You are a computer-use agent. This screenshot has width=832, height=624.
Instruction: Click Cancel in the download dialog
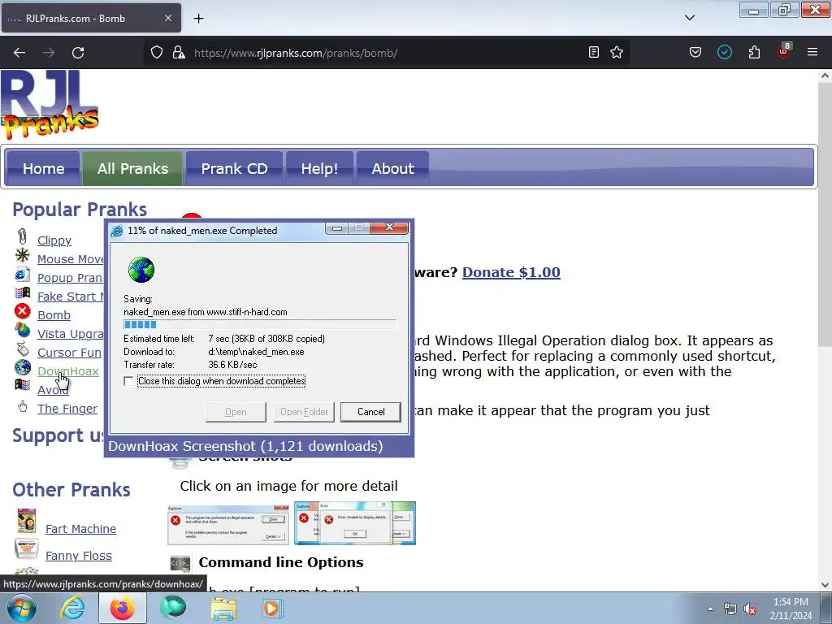(x=370, y=412)
